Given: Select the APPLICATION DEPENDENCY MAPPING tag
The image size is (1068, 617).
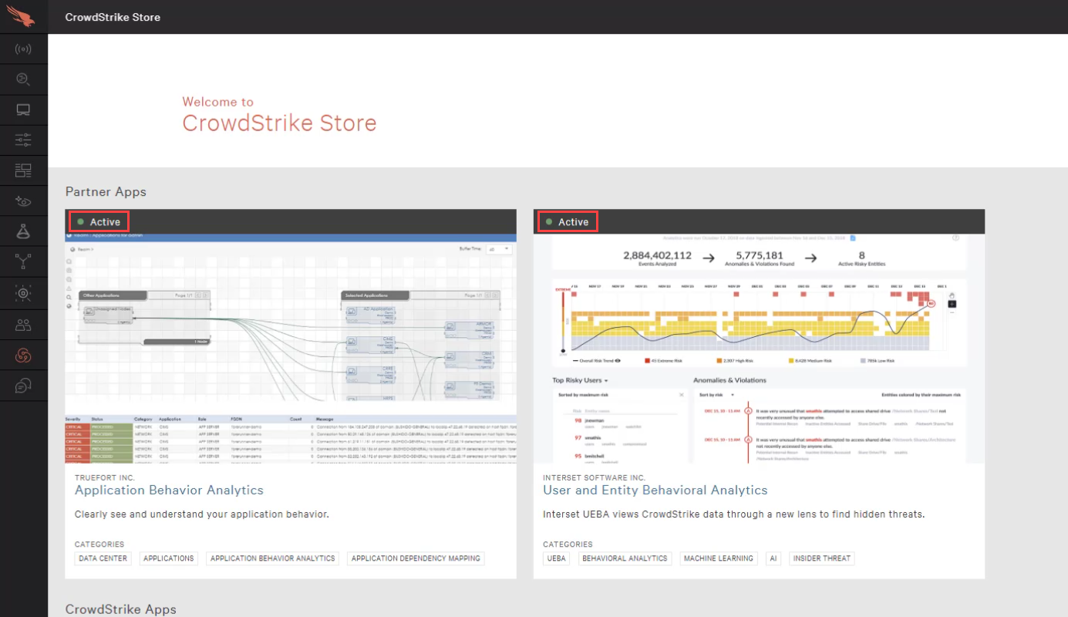Looking at the screenshot, I should [416, 558].
